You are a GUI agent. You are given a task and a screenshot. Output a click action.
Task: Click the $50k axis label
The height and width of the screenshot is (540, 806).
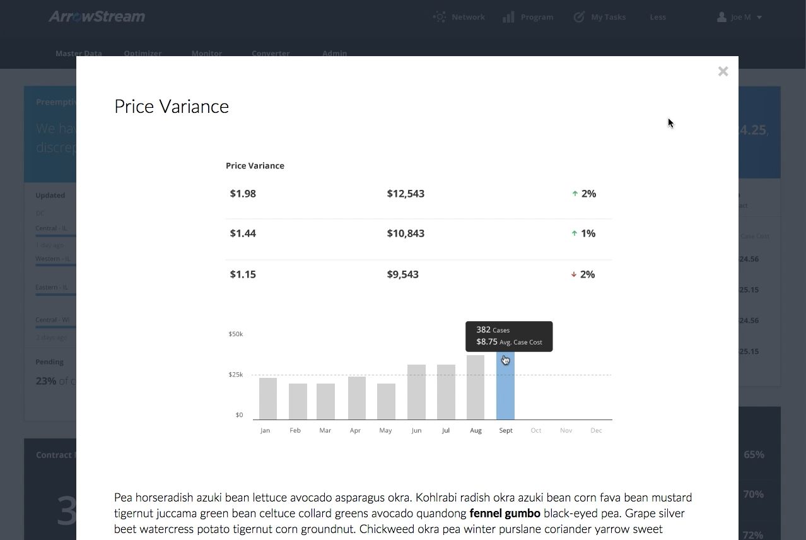pyautogui.click(x=236, y=334)
